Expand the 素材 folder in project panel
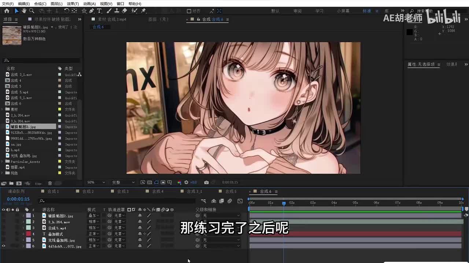469x263 pixels. [3, 109]
